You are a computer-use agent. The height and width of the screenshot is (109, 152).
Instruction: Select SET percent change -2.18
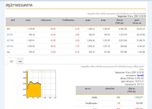point(77,29)
